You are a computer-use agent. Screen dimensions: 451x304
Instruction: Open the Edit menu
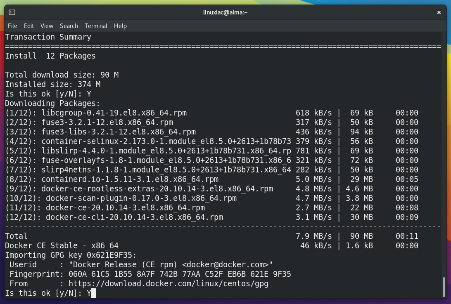click(29, 26)
